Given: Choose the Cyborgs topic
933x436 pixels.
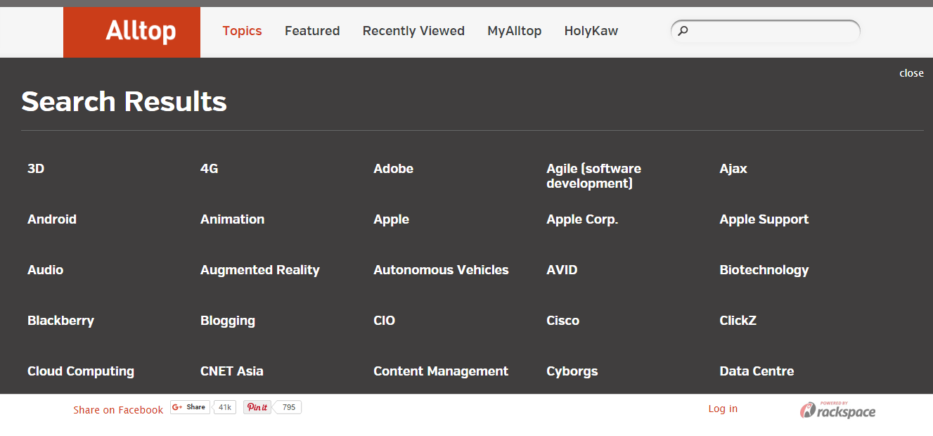Looking at the screenshot, I should click(572, 371).
